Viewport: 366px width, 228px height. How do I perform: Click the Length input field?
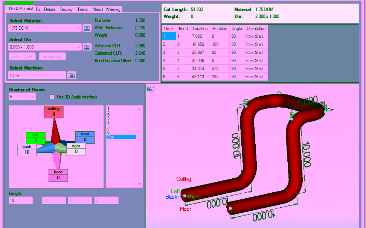click(x=21, y=200)
